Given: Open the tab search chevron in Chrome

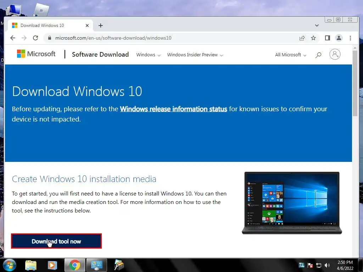Looking at the screenshot, I should click(x=317, y=25).
